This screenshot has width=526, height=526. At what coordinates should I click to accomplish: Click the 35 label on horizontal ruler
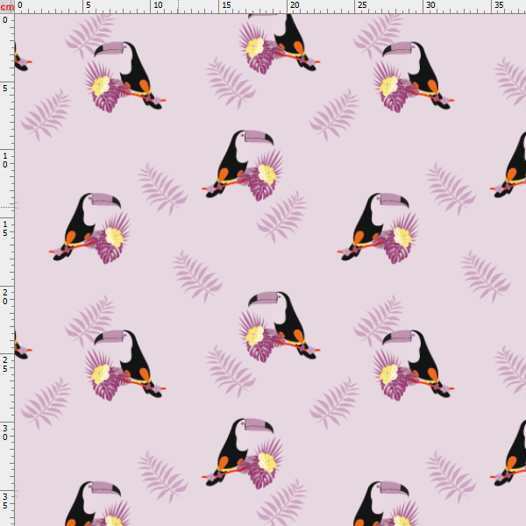point(499,5)
